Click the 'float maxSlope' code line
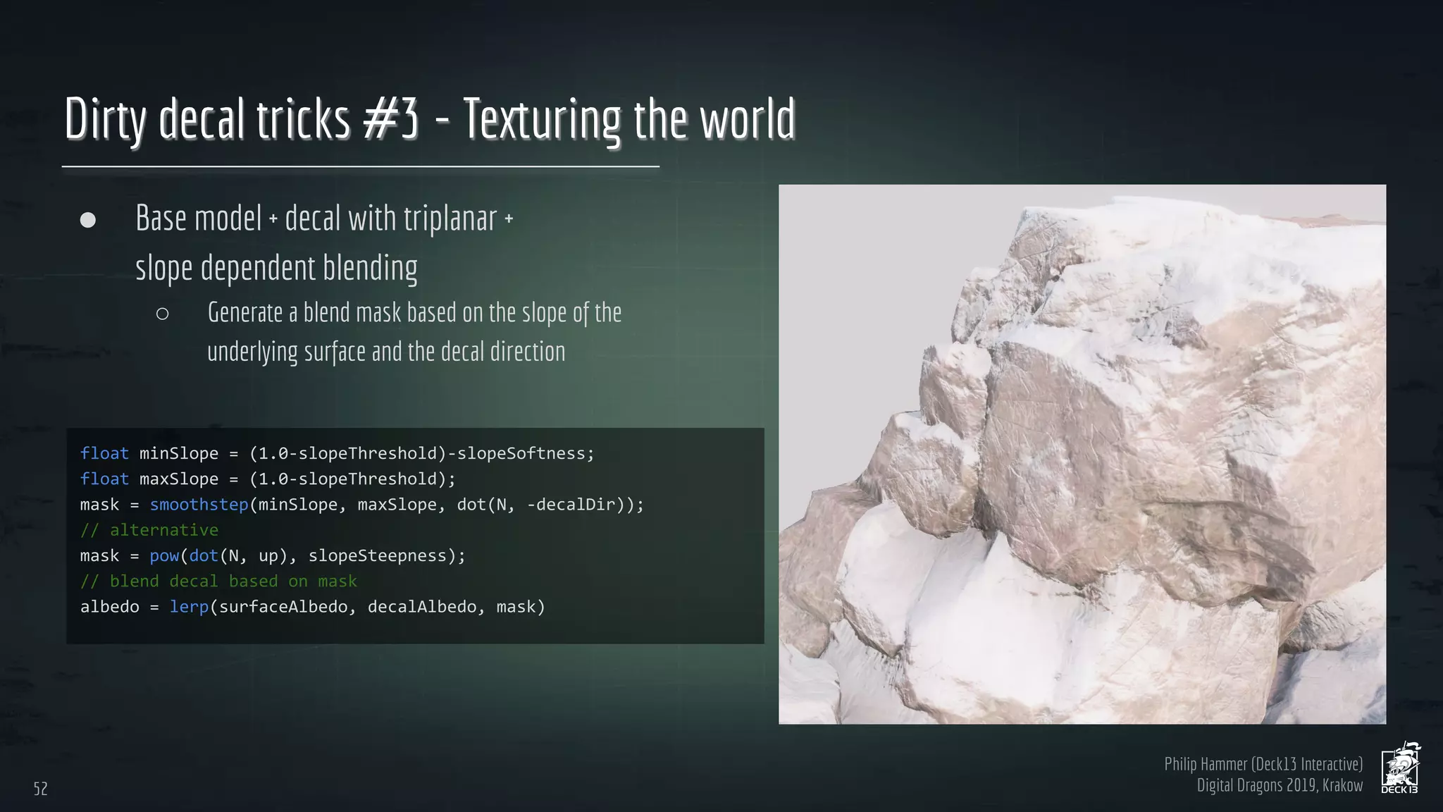The image size is (1443, 812). 268,479
